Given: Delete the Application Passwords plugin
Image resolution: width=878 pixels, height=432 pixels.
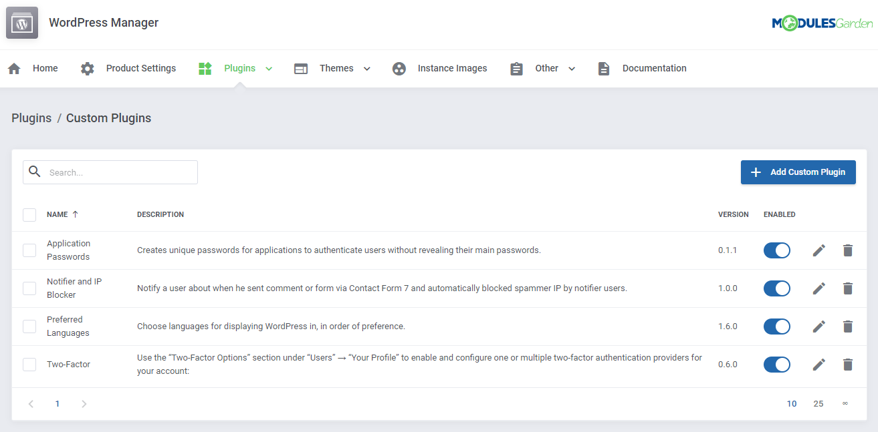Looking at the screenshot, I should coord(848,250).
